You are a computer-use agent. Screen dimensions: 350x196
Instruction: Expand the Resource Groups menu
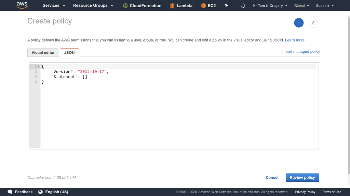coord(93,5)
